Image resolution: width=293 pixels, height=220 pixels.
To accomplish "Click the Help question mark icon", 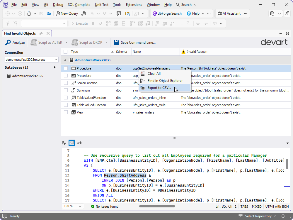I will pos(188,13).
